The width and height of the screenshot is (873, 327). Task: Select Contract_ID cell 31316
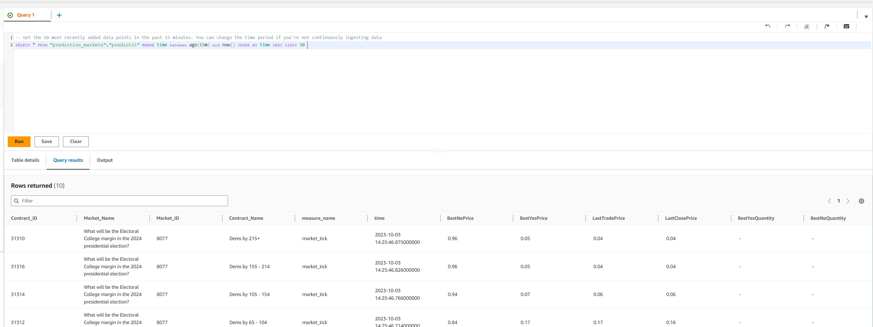pyautogui.click(x=18, y=267)
